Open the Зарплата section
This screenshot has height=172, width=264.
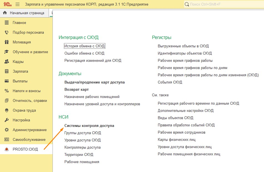[x=26, y=71]
